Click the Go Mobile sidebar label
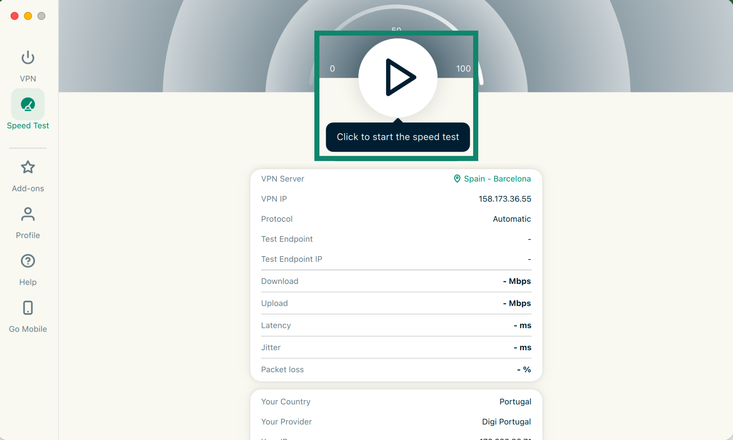 28,329
